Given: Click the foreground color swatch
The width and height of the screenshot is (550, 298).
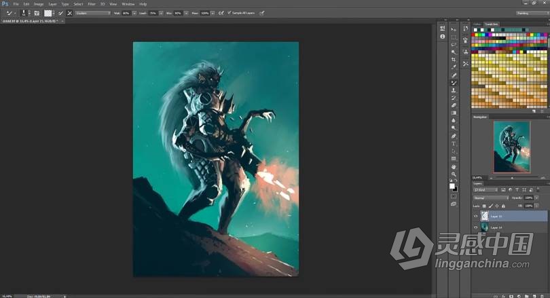Looking at the screenshot, I should click(x=452, y=186).
